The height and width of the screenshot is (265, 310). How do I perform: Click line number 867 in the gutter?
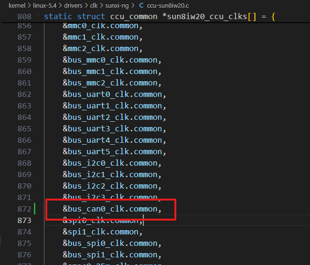coord(24,151)
